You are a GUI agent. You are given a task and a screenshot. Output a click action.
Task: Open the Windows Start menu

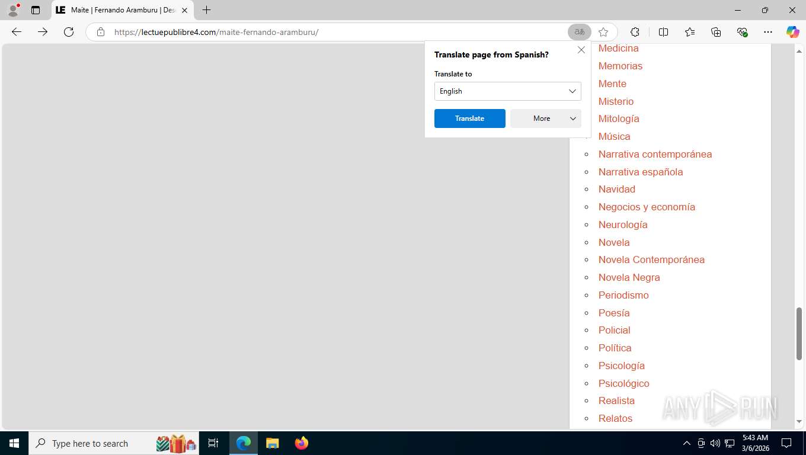(x=14, y=443)
